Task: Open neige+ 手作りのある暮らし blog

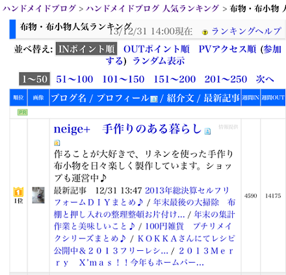Action: [127, 129]
